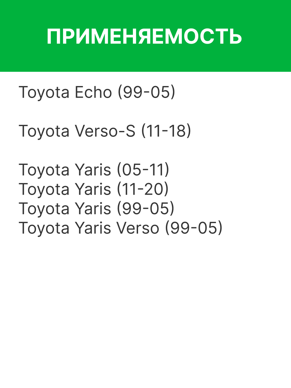
Task: Click the word Yaris on the (11-20) line
Action: (93, 189)
